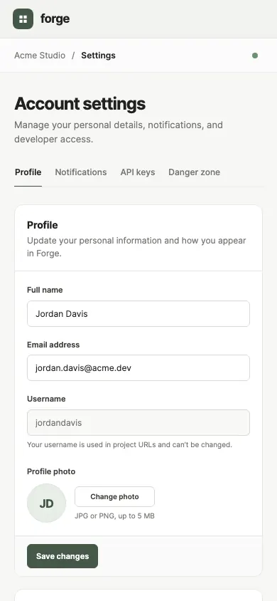Click the Account settings heading
This screenshot has width=277, height=601.
click(x=80, y=104)
